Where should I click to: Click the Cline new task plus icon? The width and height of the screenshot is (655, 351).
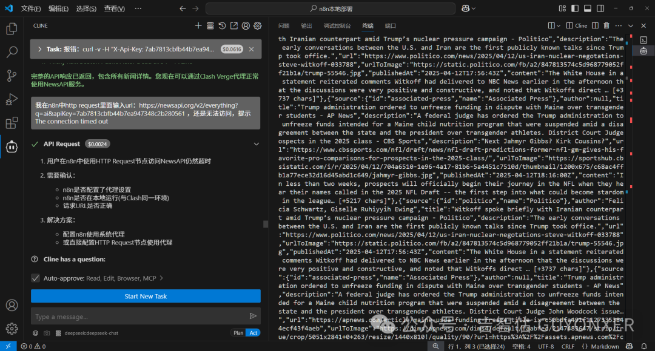point(198,25)
